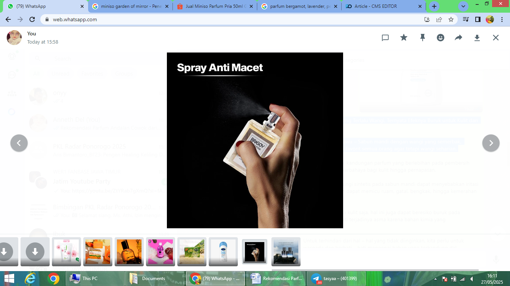Reload the WhatsApp web page
The height and width of the screenshot is (286, 510).
(32, 19)
